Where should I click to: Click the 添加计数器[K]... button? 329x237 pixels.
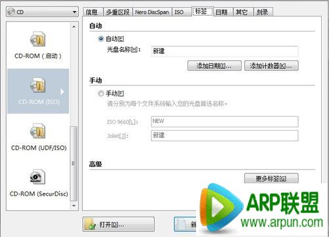(x=271, y=66)
